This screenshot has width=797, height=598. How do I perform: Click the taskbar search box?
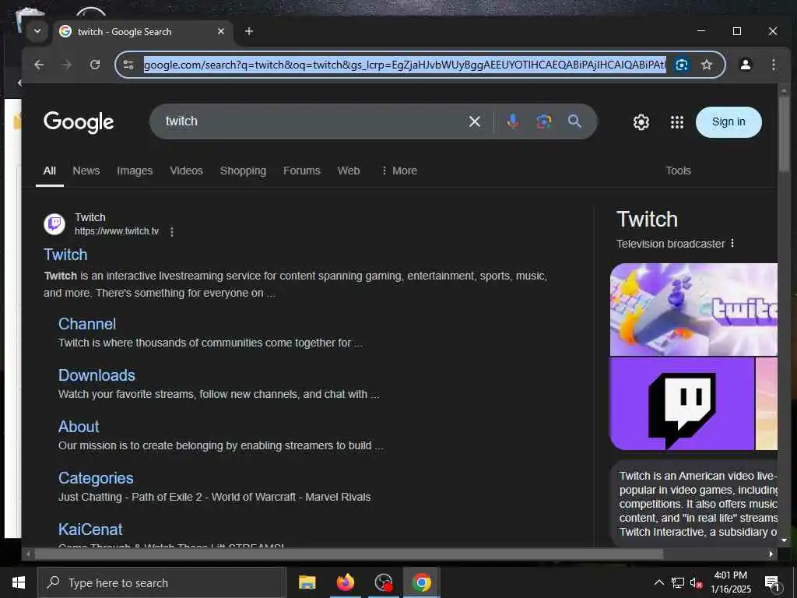(162, 582)
